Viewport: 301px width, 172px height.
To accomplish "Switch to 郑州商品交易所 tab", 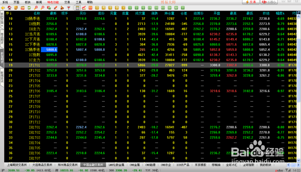I will point(68,165).
